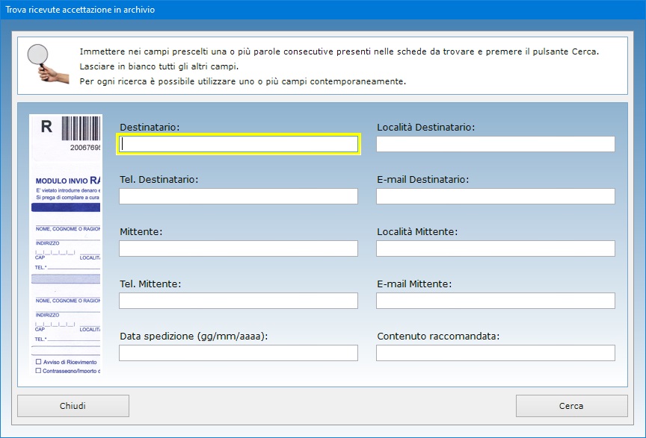Click the 'Tel. Mittente:' label
Image resolution: width=646 pixels, height=438 pixels.
(150, 284)
